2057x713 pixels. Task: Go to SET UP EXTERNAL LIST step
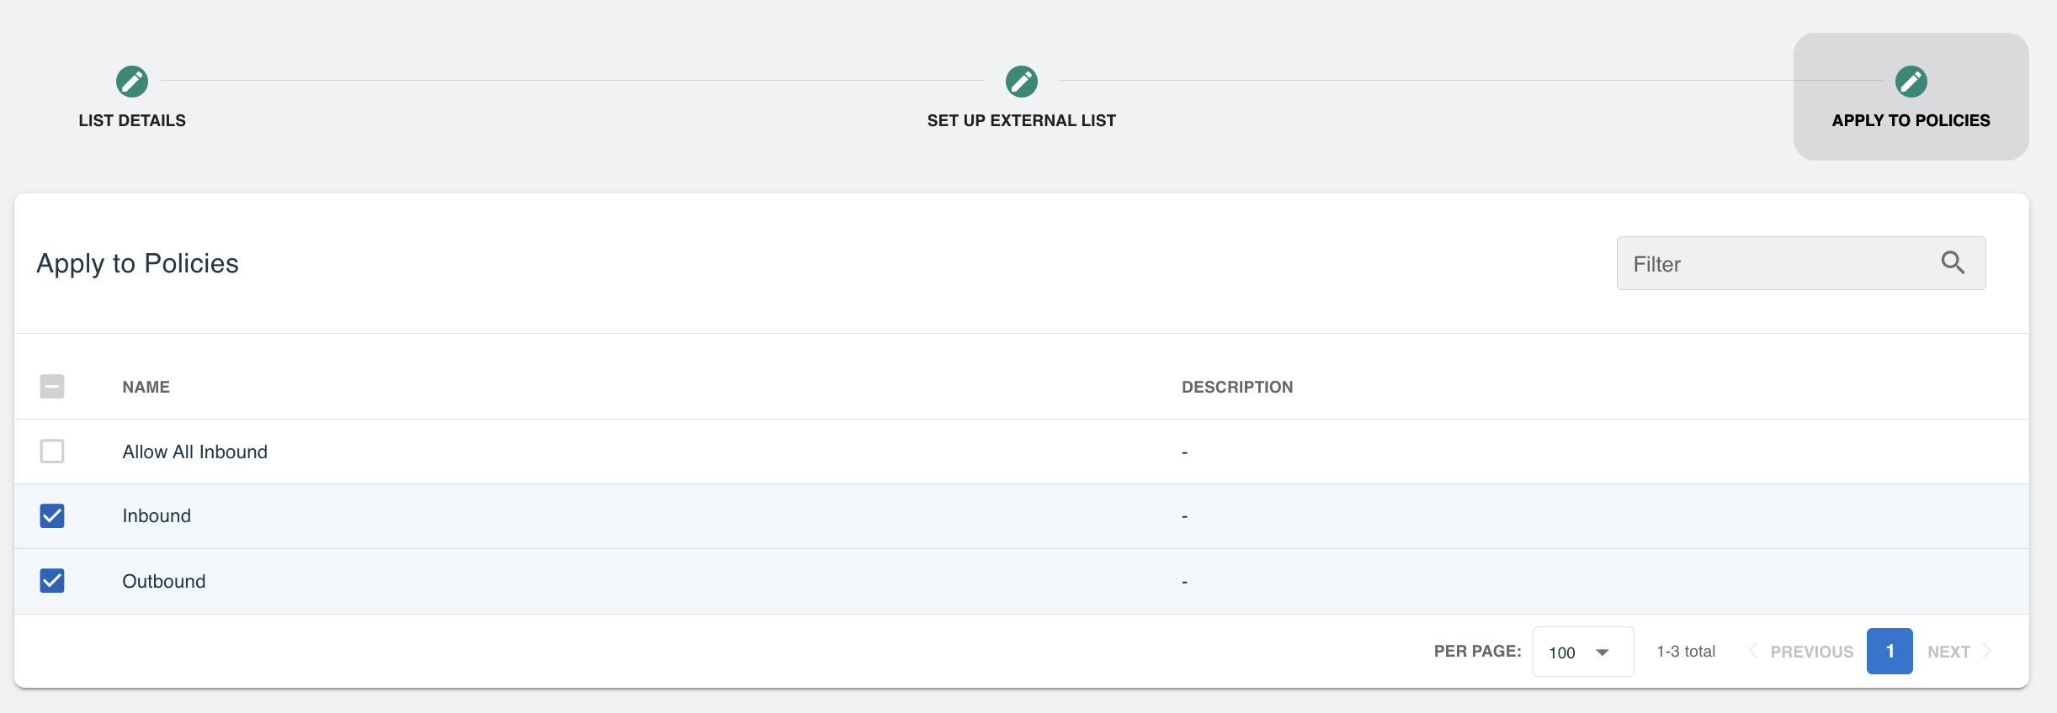click(x=1022, y=120)
